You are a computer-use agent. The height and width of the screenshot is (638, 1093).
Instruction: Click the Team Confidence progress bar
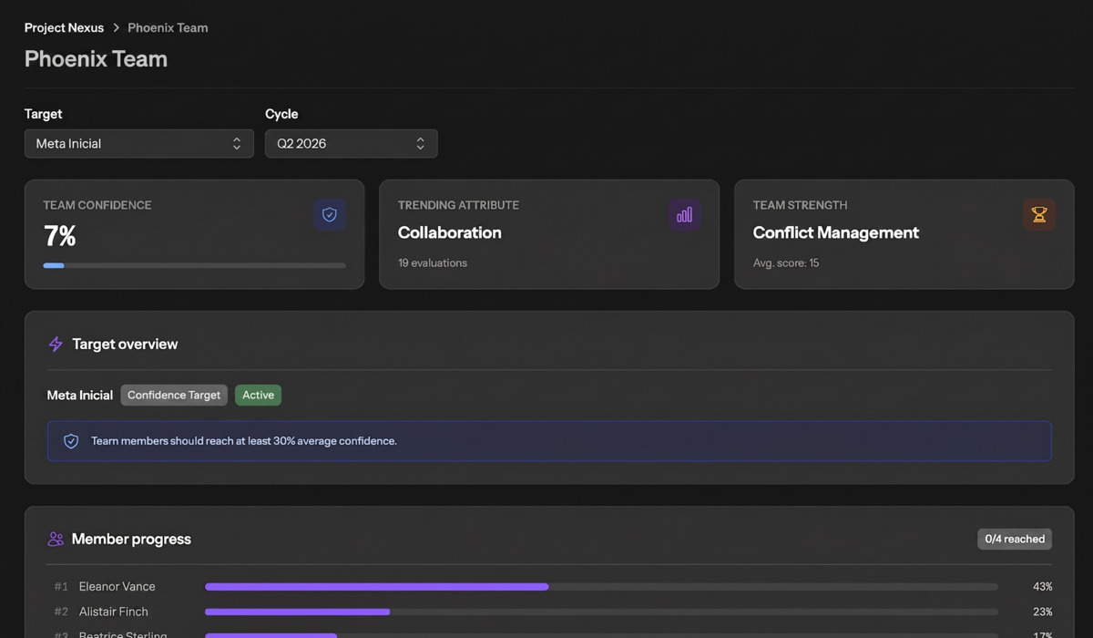[x=194, y=265]
